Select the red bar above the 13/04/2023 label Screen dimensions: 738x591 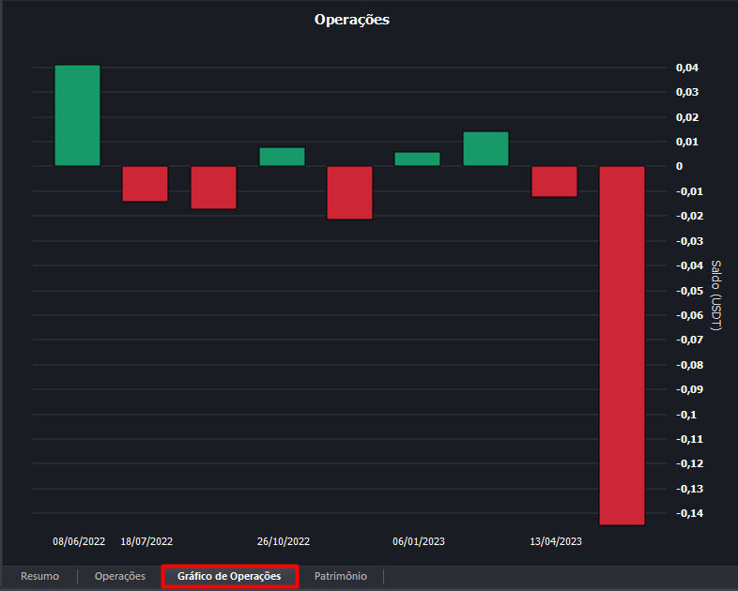[x=554, y=181]
